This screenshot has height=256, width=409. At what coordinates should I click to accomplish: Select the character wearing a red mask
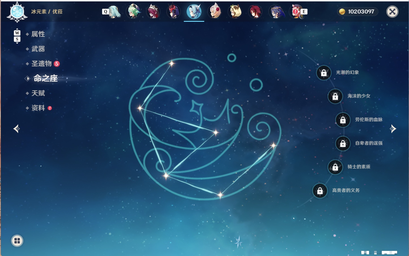(173, 12)
